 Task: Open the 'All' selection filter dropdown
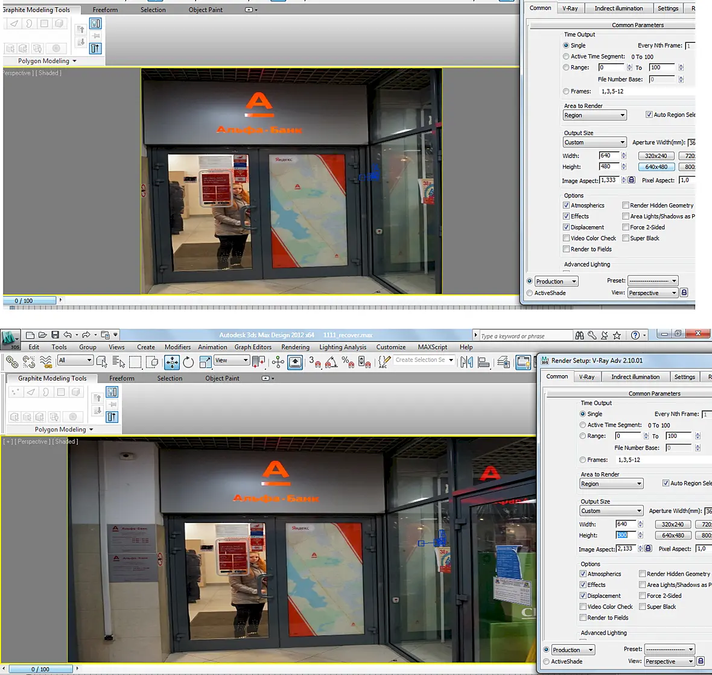(x=75, y=361)
